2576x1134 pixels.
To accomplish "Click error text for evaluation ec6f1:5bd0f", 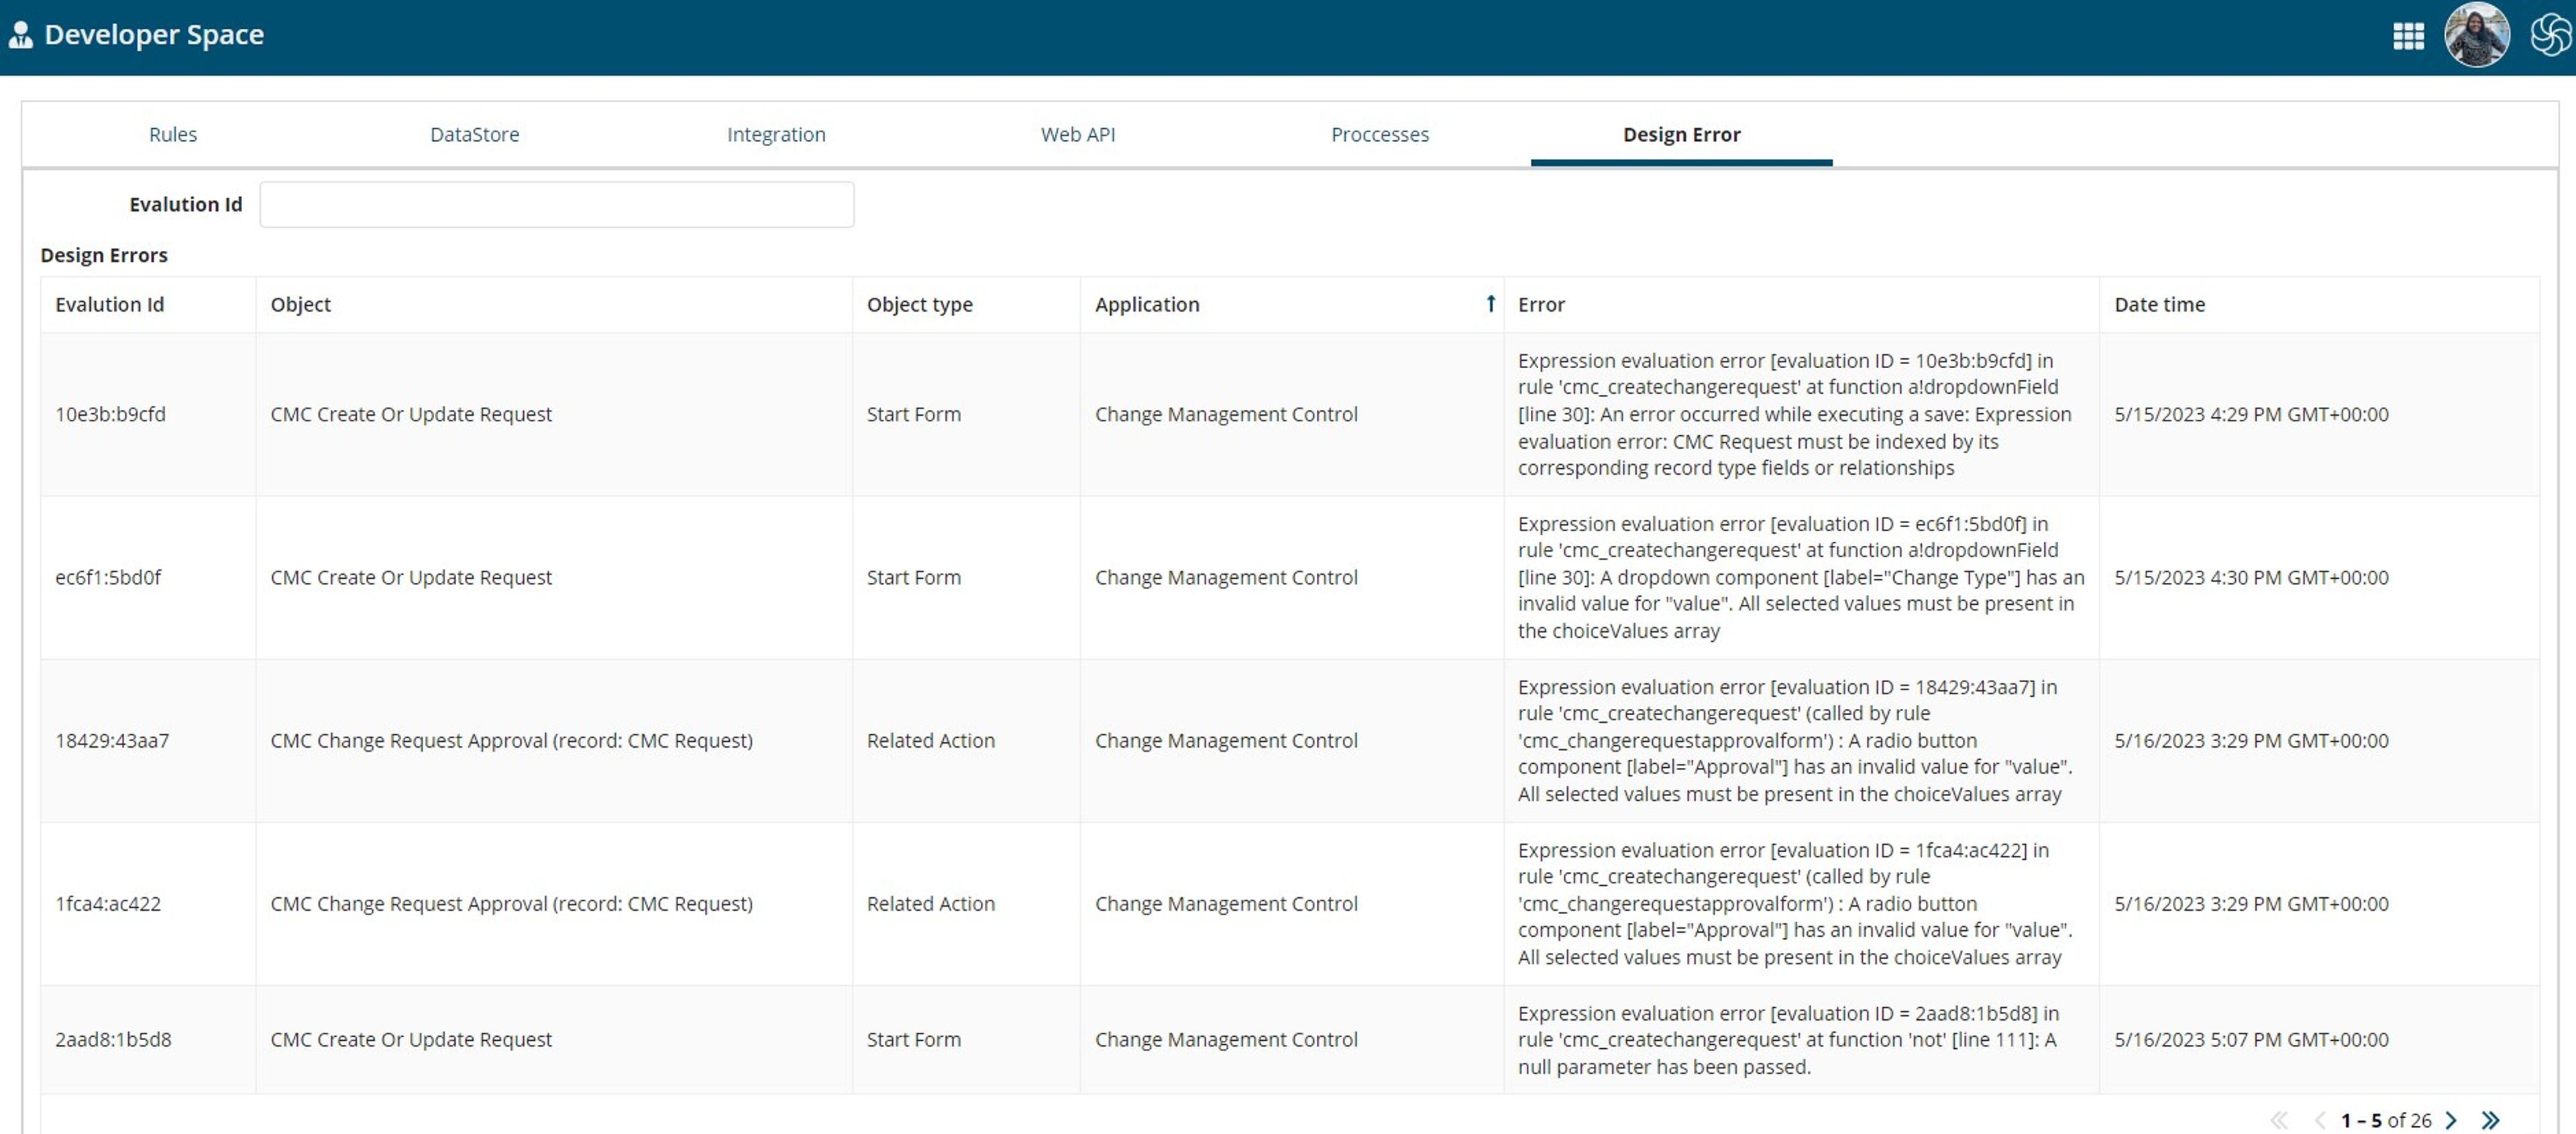I will click(1800, 577).
